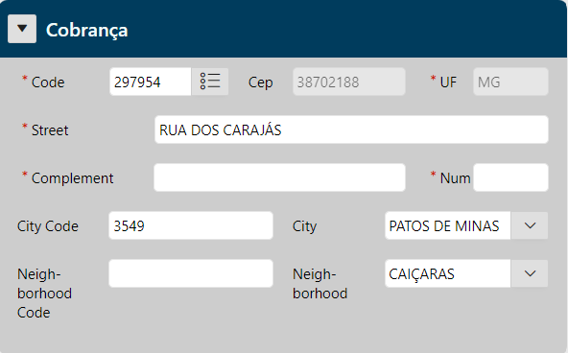Screen dimensions: 568x353
Task: Expand the City dropdown chevron
Action: click(x=530, y=225)
